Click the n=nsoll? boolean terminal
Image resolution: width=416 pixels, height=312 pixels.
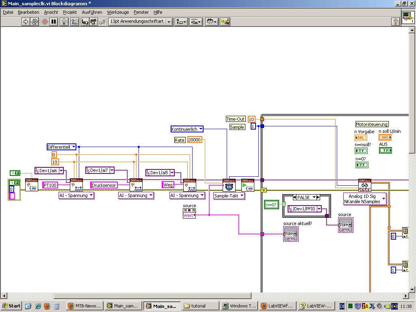click(x=361, y=151)
